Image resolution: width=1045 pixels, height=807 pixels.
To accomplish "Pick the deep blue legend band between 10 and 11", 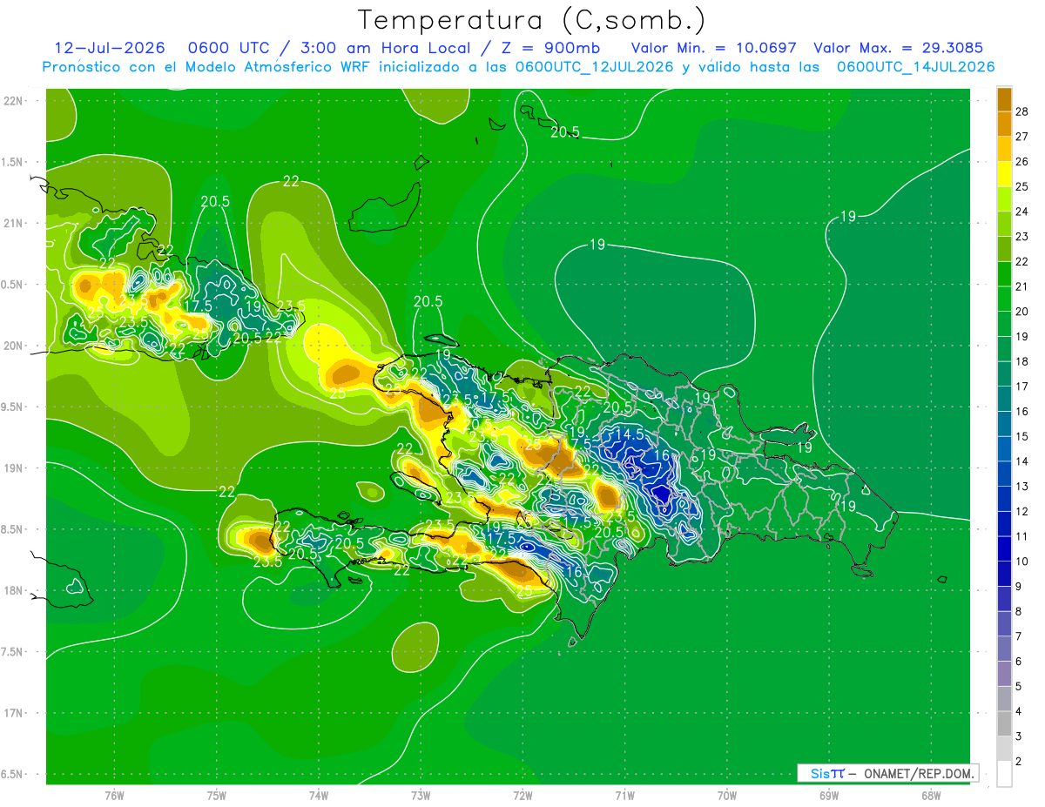I will 1004,549.
